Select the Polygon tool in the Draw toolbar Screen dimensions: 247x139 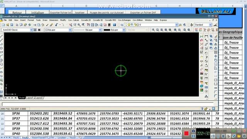[2, 48]
